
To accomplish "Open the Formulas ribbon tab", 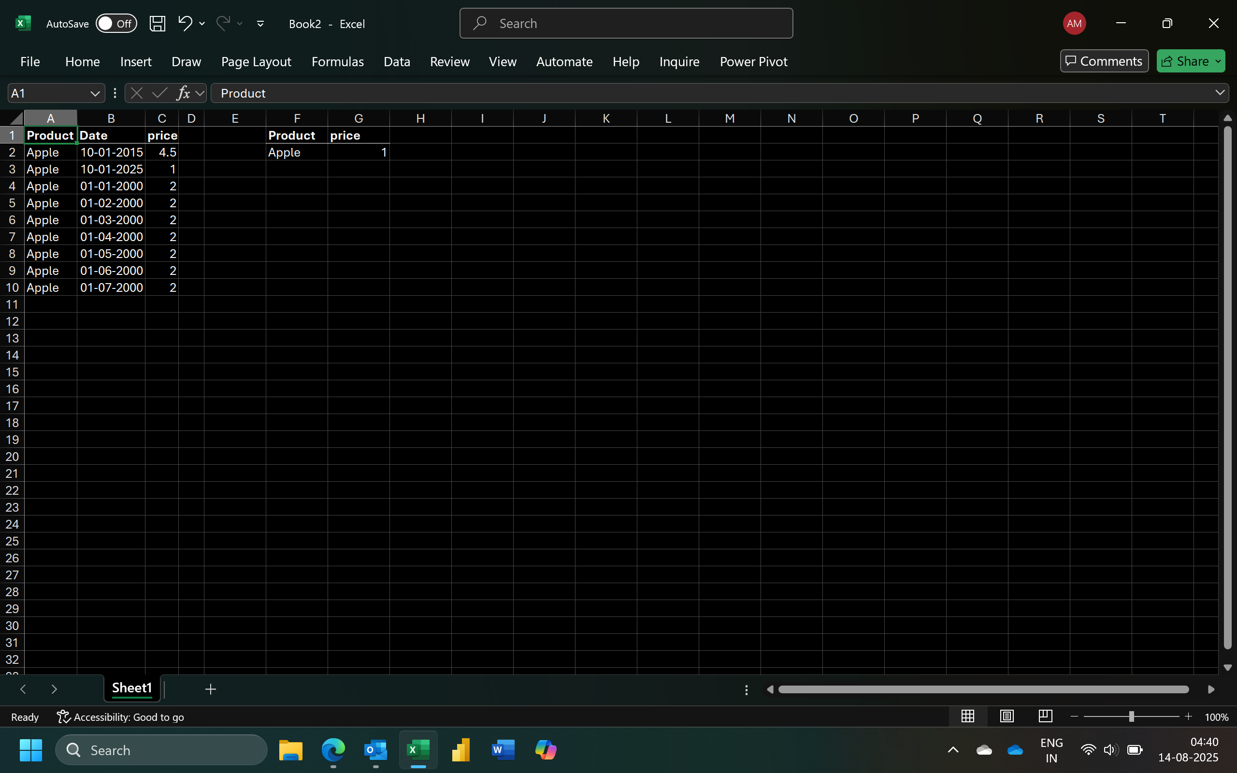I will pos(337,61).
